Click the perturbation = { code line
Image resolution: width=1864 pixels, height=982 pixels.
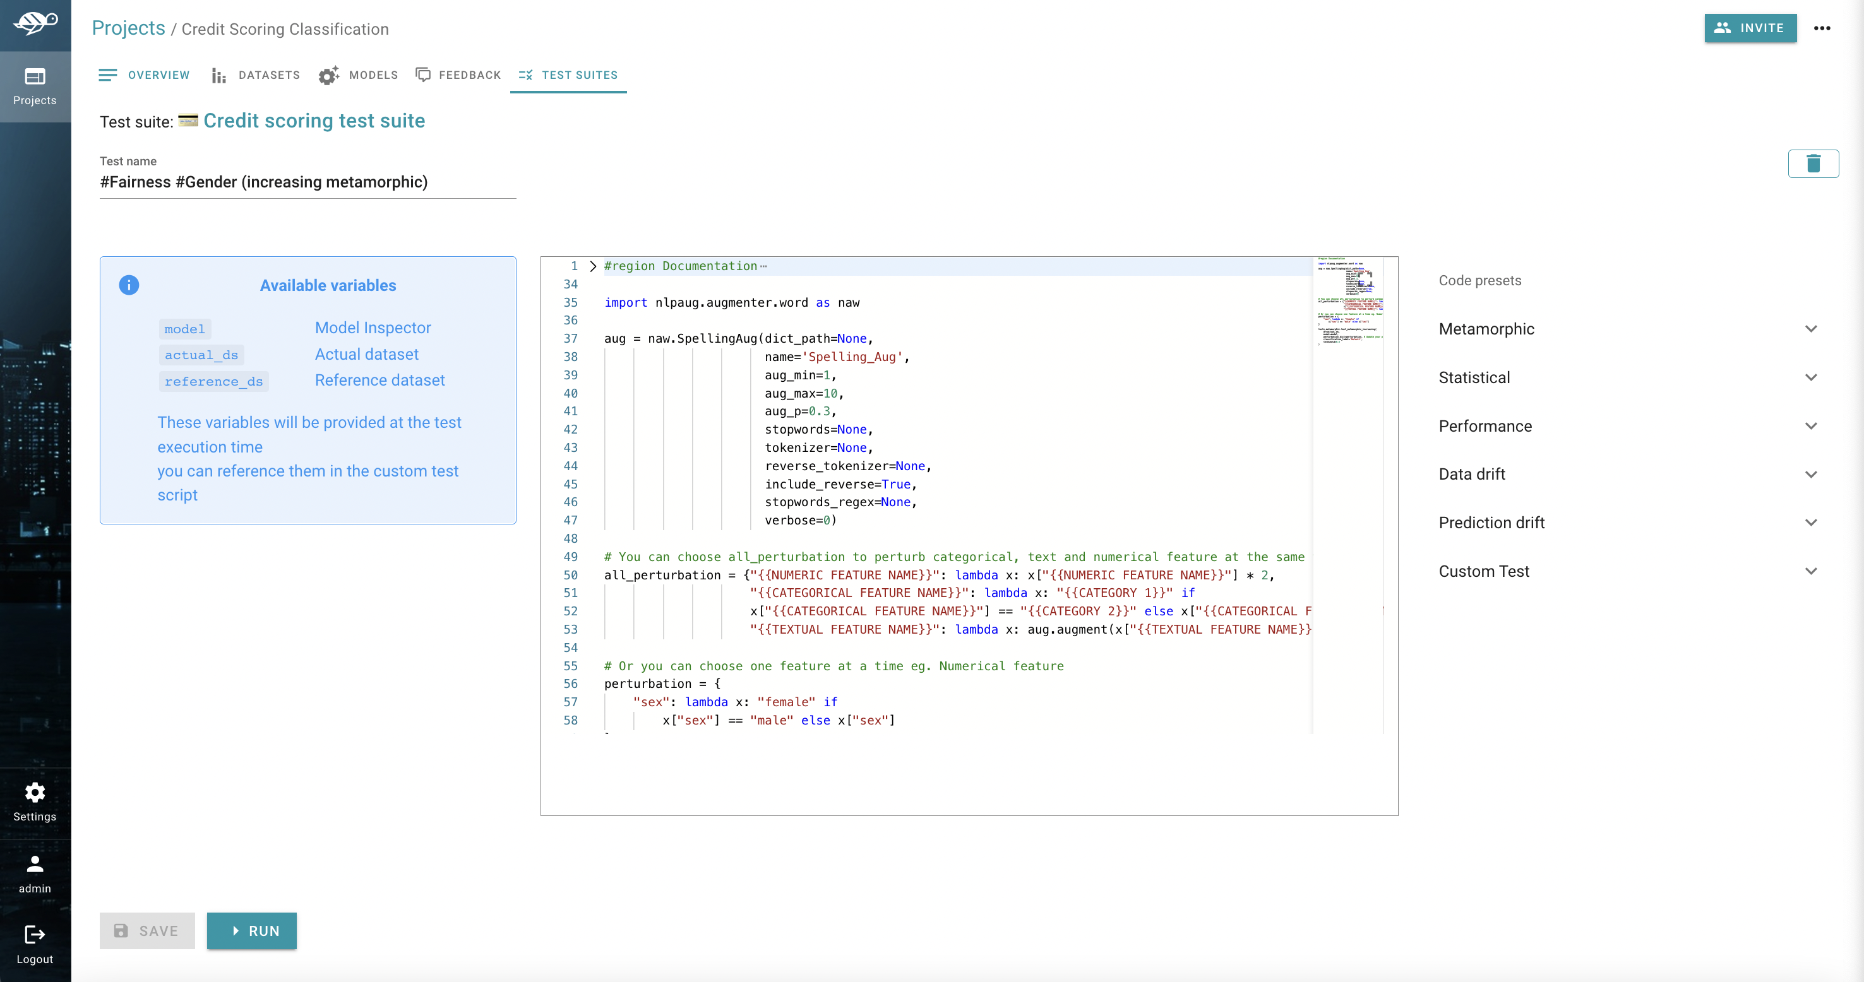tap(662, 683)
